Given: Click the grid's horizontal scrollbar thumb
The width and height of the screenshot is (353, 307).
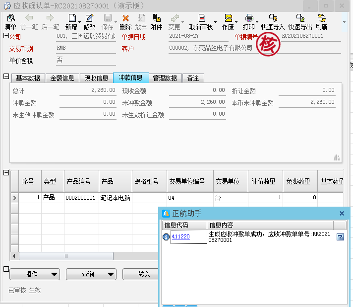Looking at the screenshot, I should point(65,256).
